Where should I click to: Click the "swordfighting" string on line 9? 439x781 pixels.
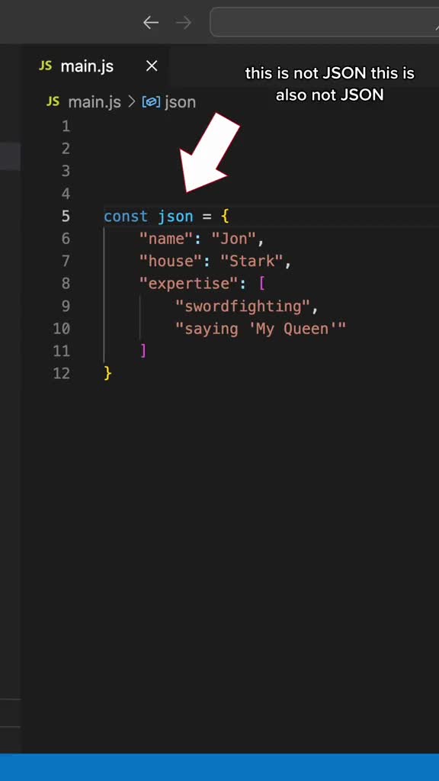(243, 307)
